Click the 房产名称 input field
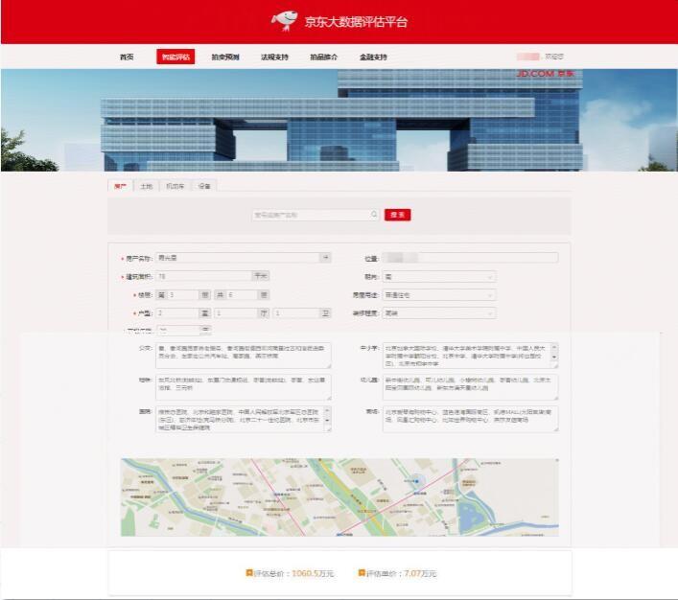 click(238, 258)
